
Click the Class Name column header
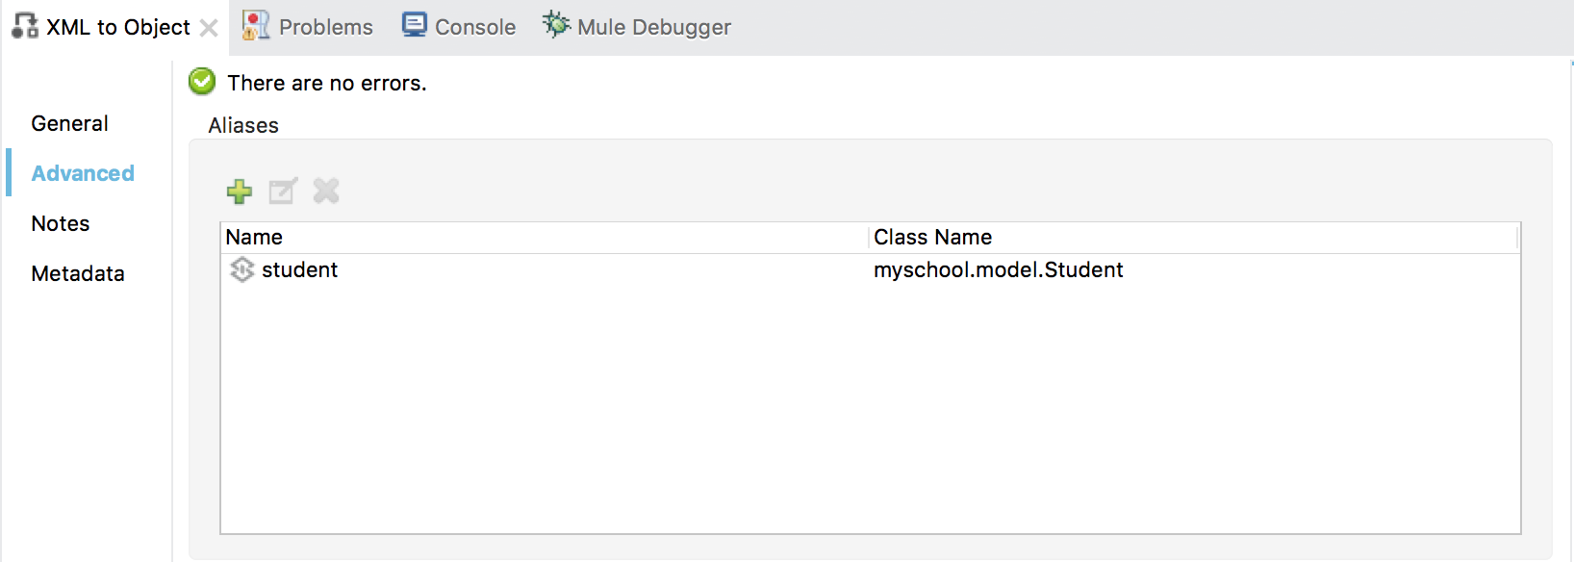click(932, 238)
